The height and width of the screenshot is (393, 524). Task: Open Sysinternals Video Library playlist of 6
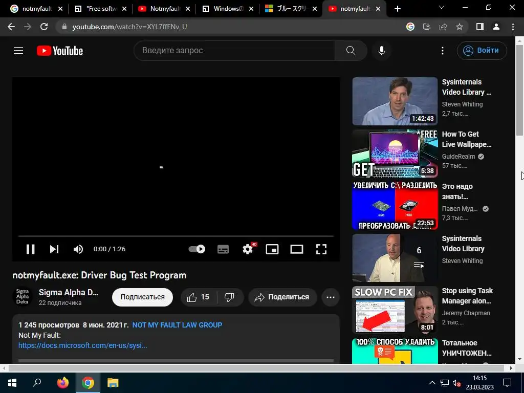tap(395, 258)
